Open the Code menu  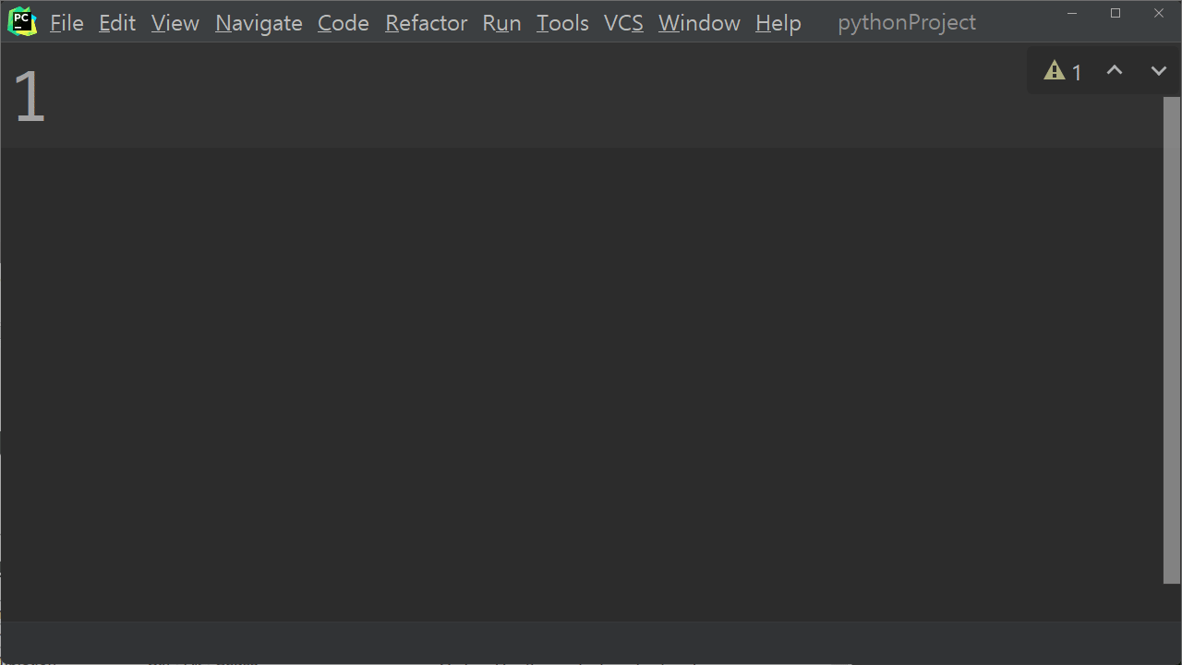click(344, 23)
